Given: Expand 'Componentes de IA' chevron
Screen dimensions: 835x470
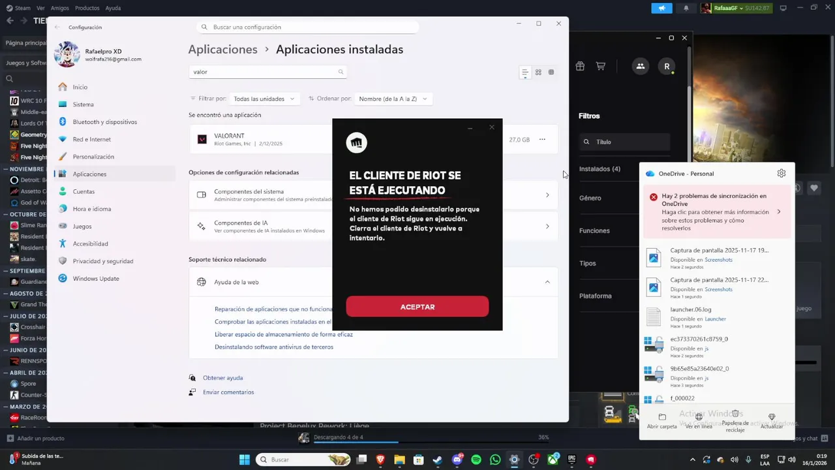Looking at the screenshot, I should point(547,227).
